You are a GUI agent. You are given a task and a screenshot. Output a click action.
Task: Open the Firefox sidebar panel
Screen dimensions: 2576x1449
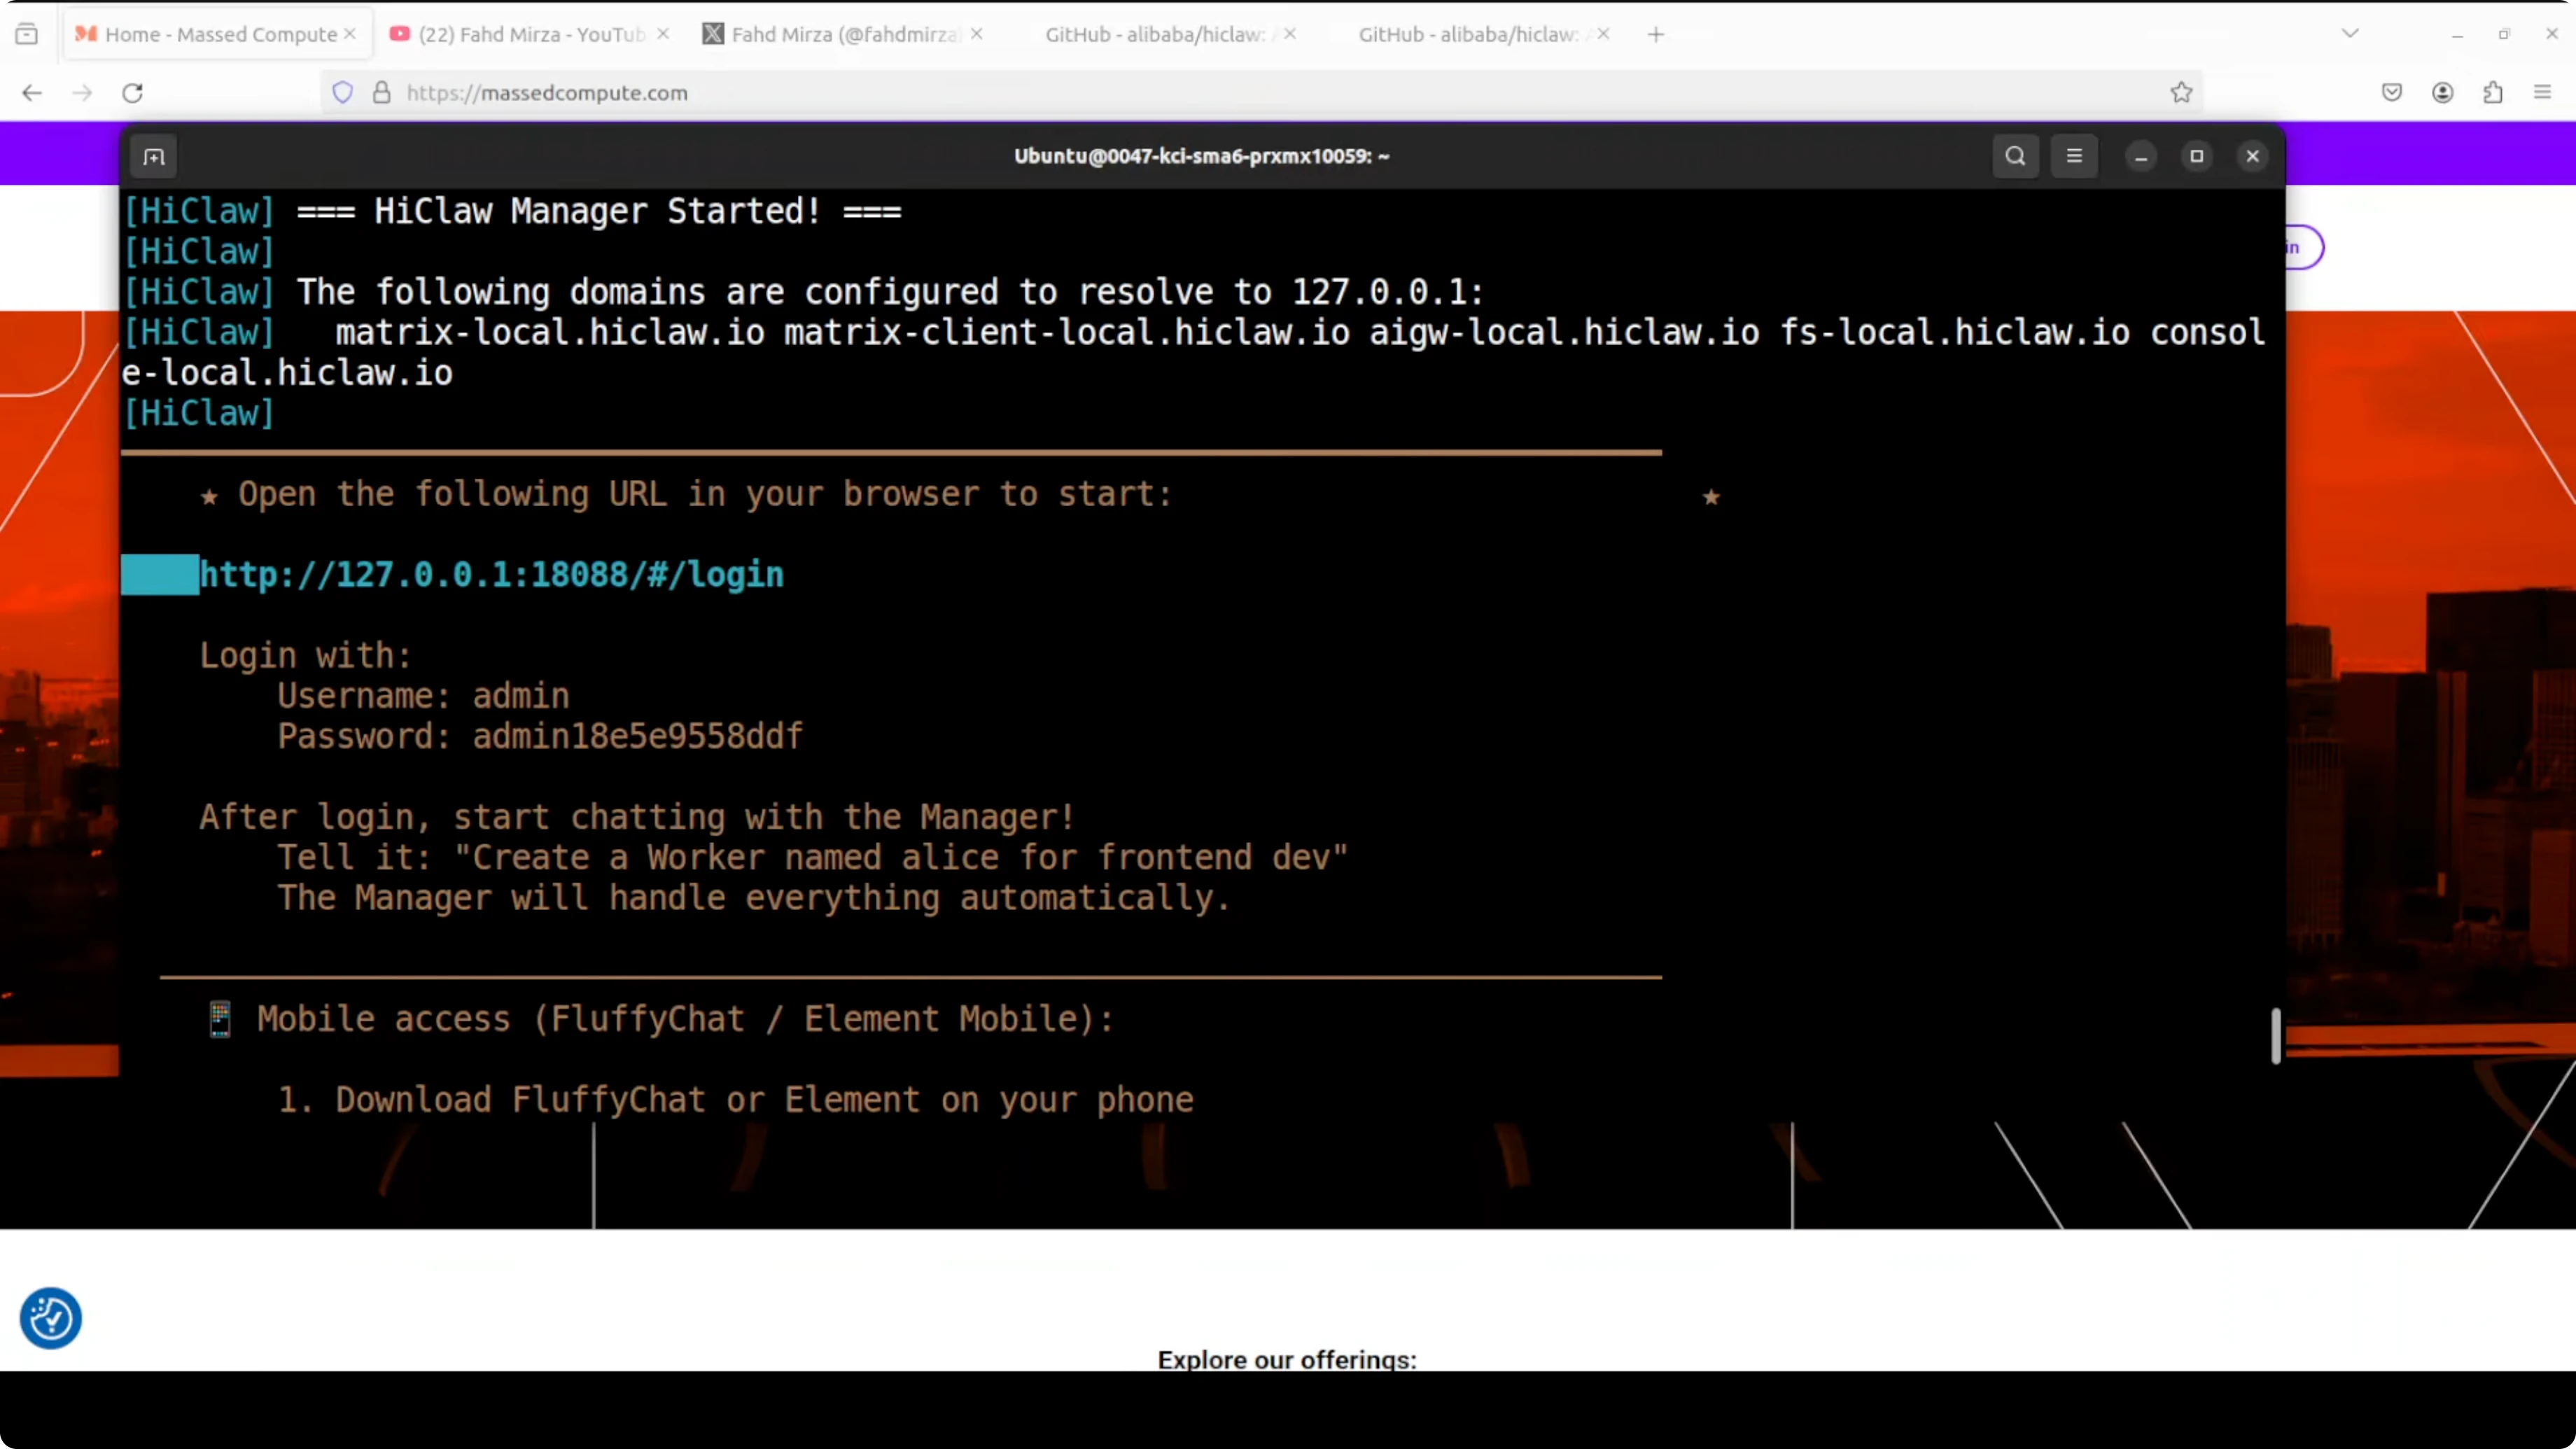27,33
